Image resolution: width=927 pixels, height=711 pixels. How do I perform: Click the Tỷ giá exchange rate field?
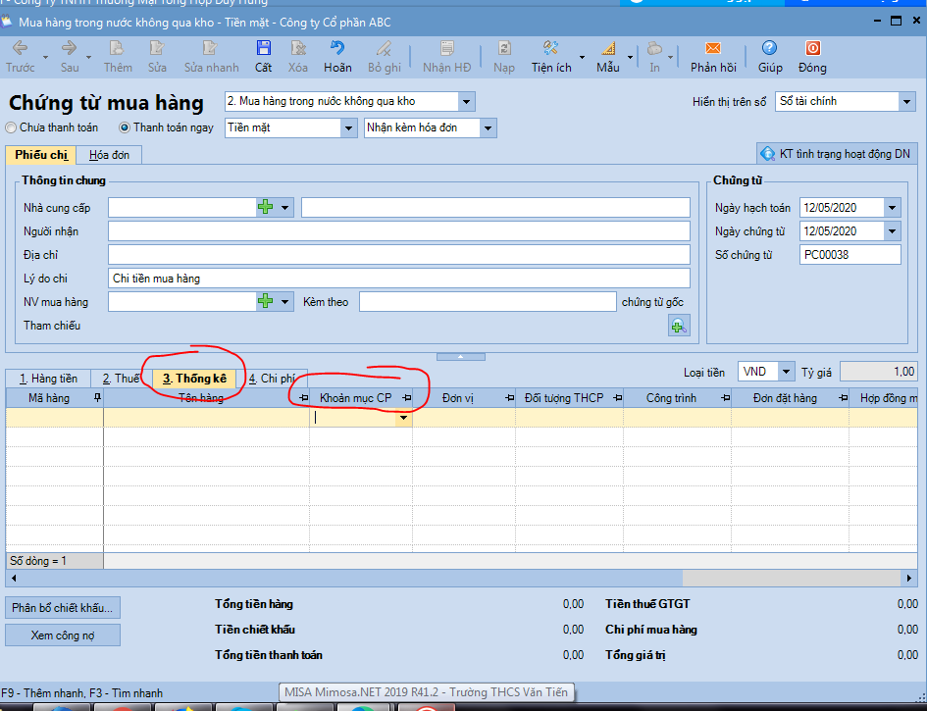click(x=879, y=372)
